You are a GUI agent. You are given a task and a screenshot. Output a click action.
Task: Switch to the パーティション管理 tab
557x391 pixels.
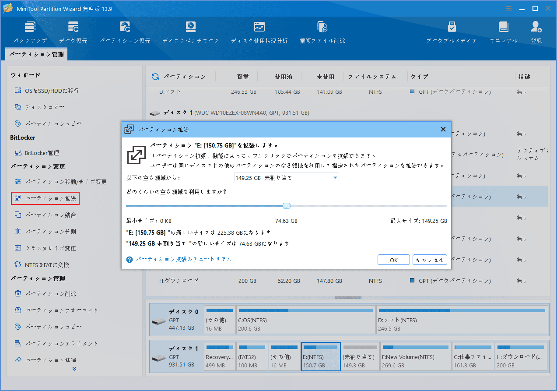pyautogui.click(x=37, y=54)
